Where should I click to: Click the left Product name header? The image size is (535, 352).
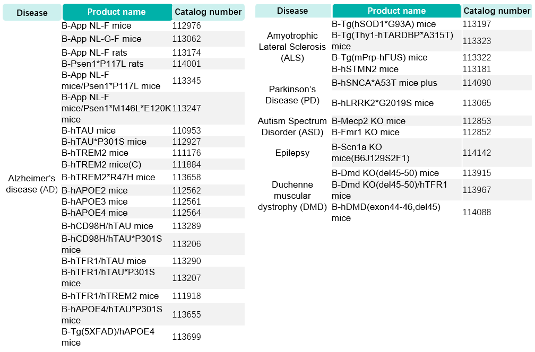[117, 12]
